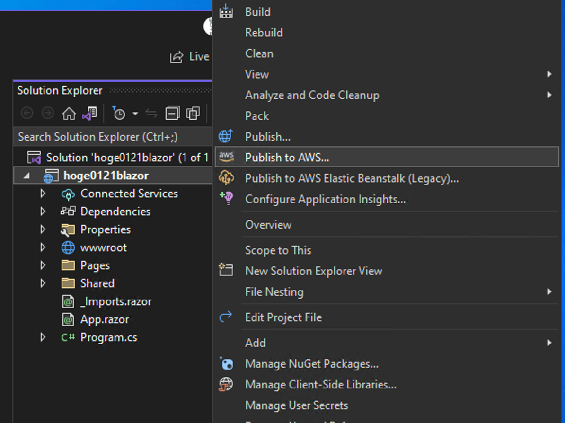Open the File Nesting submenu
565x423 pixels.
coord(387,292)
